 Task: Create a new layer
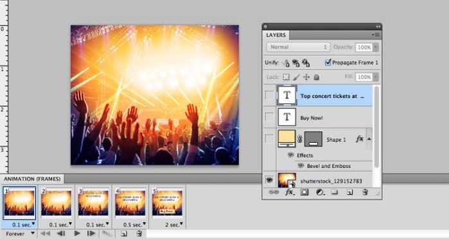point(349,192)
